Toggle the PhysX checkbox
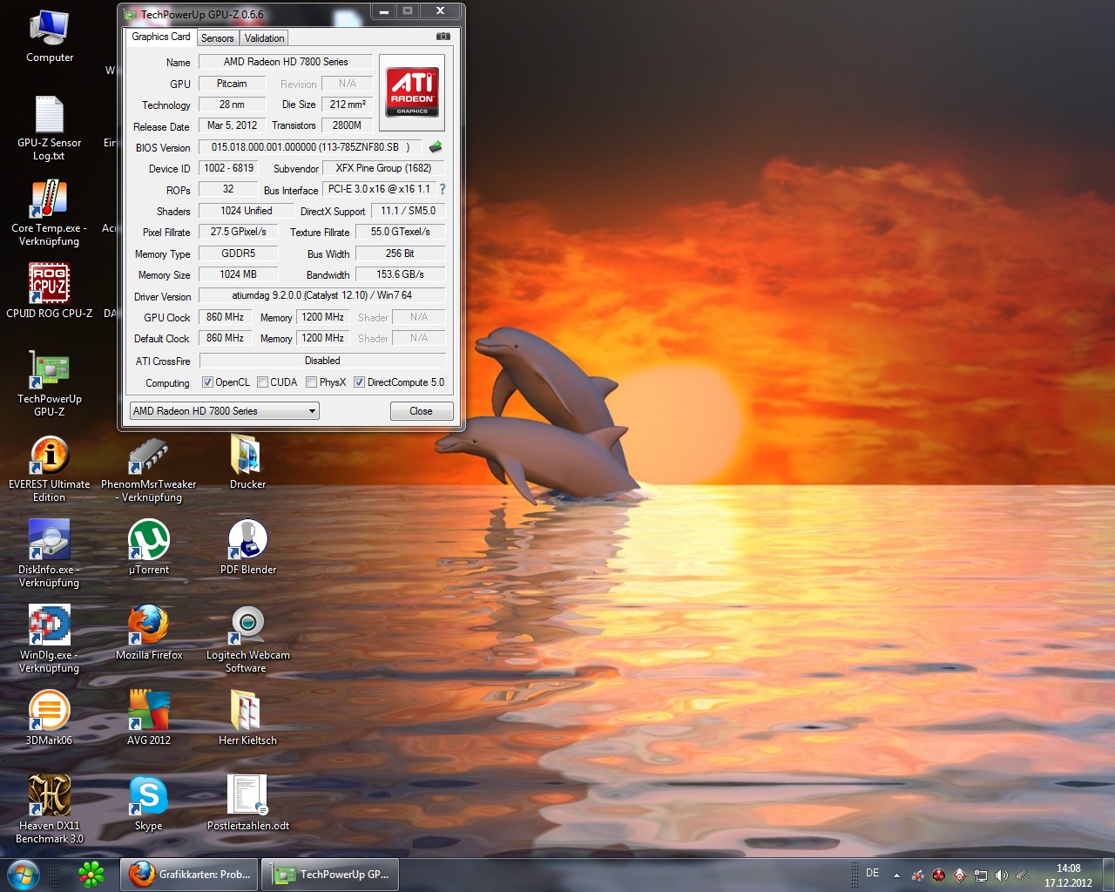Viewport: 1115px width, 892px height. 311,382
